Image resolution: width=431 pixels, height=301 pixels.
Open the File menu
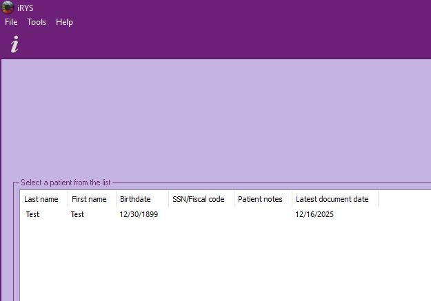[11, 22]
